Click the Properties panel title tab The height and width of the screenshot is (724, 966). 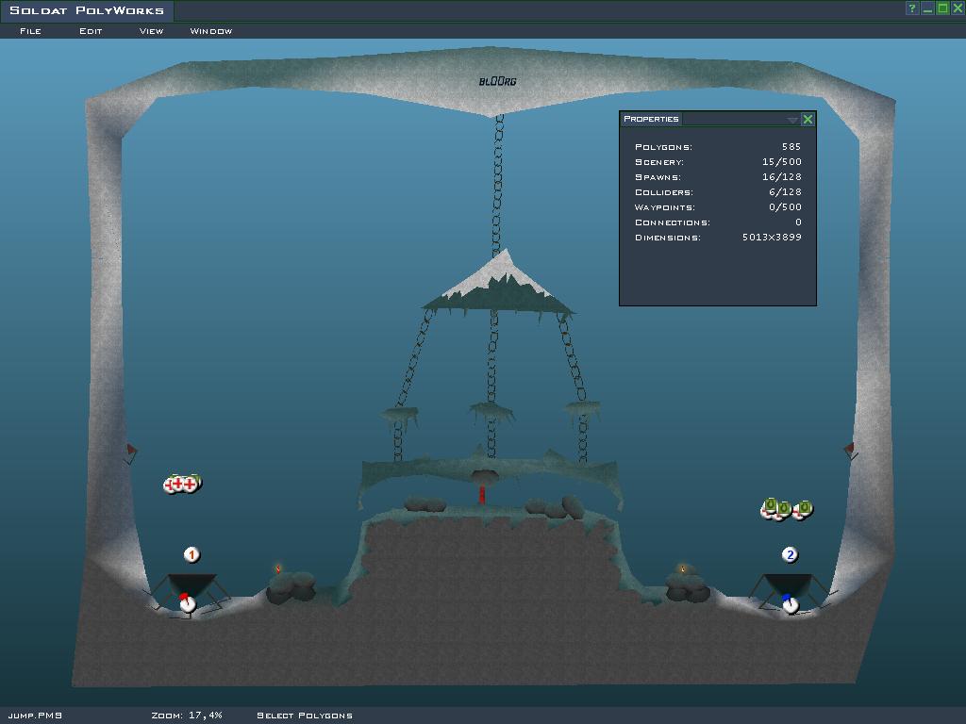tap(651, 119)
